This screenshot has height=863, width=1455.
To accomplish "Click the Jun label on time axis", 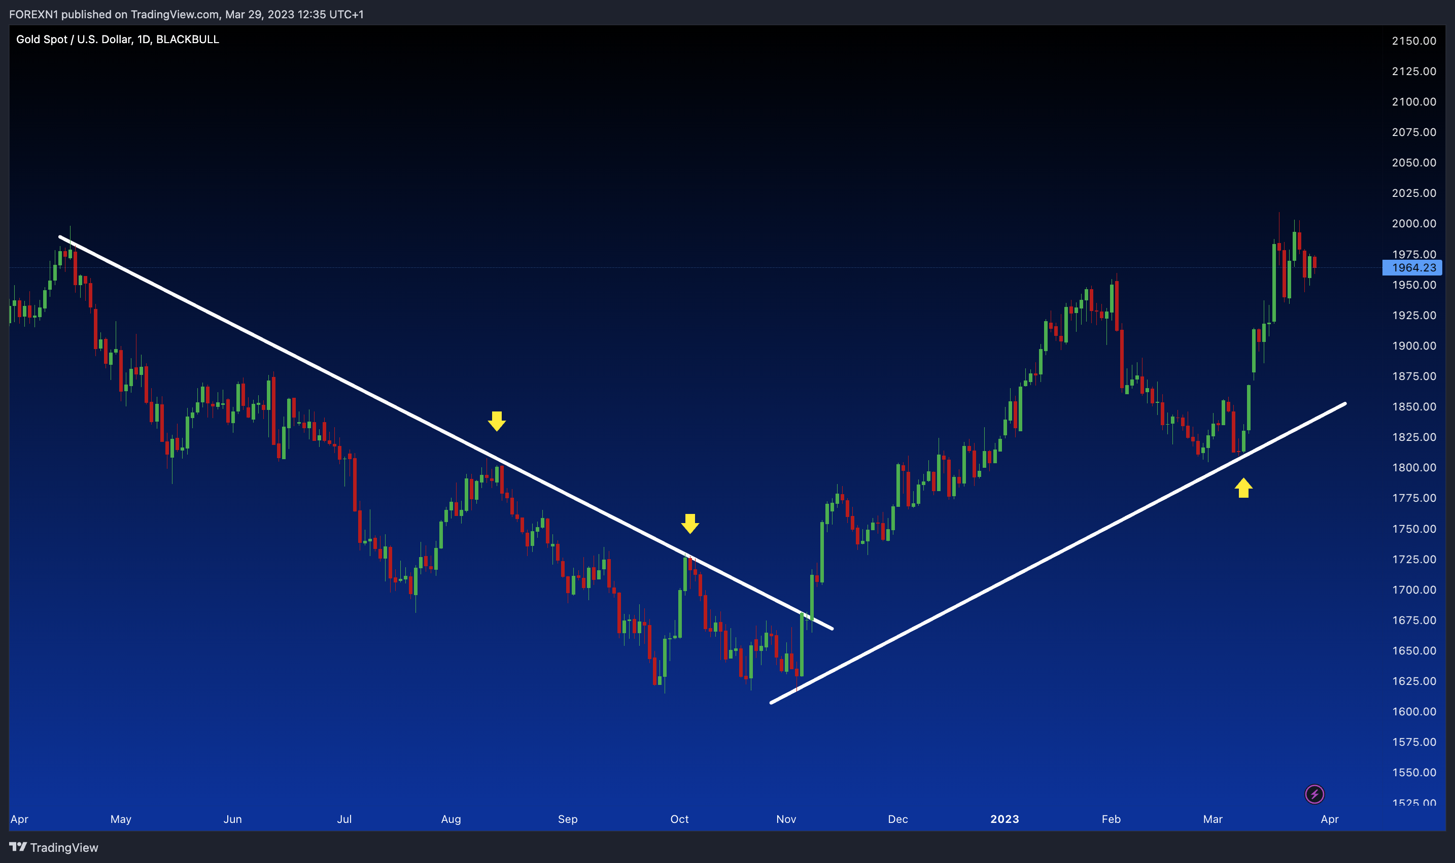I will click(233, 819).
